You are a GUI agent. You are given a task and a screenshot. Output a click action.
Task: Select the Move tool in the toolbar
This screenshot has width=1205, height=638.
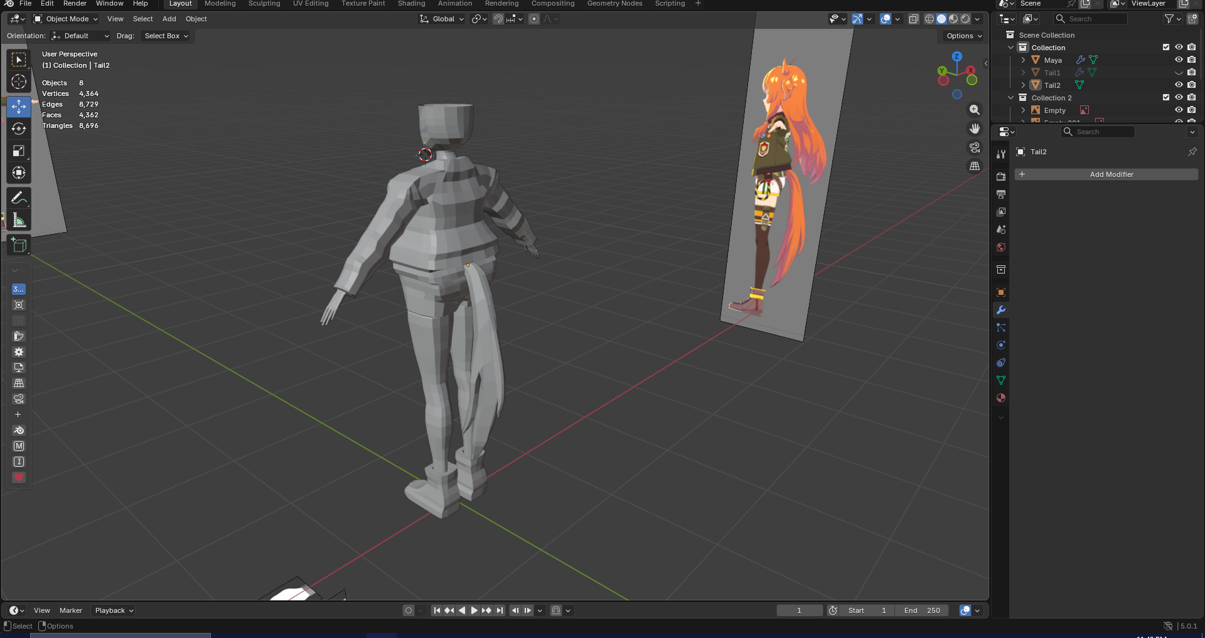point(19,107)
